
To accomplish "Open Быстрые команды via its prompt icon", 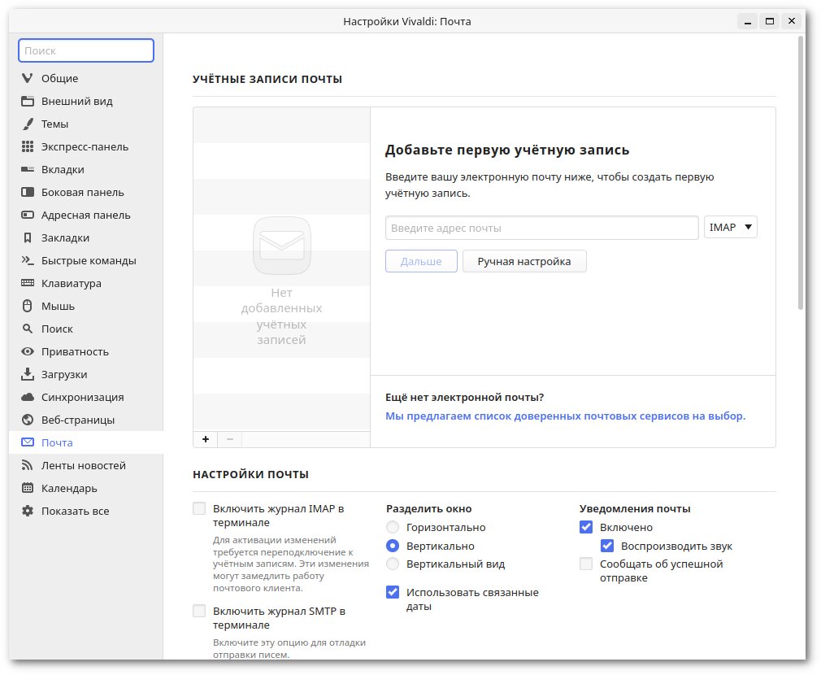I will click(27, 260).
